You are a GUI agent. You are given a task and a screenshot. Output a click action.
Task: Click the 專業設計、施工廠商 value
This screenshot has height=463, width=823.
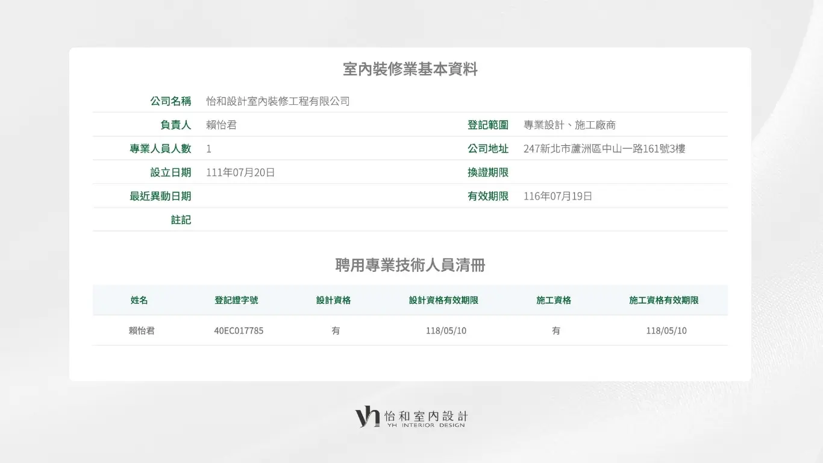click(x=569, y=125)
